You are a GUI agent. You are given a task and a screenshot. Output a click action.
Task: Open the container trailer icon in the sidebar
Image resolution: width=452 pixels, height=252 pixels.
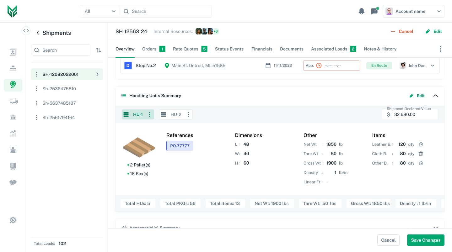click(13, 166)
